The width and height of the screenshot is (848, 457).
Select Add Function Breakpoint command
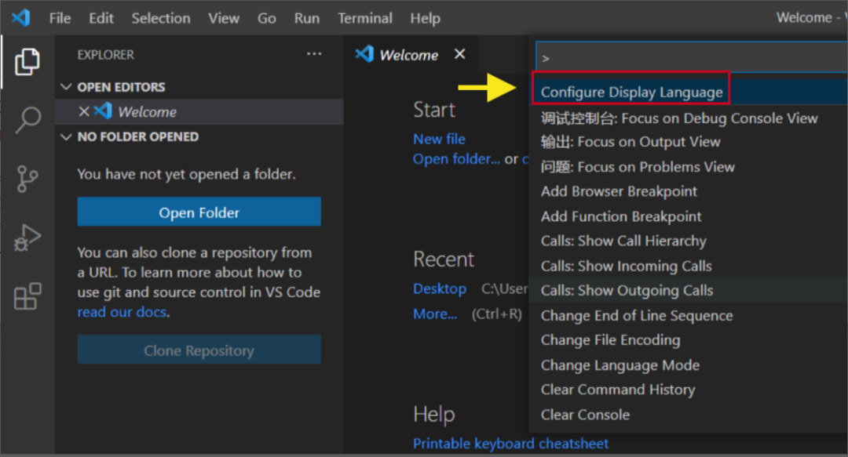coord(688,216)
